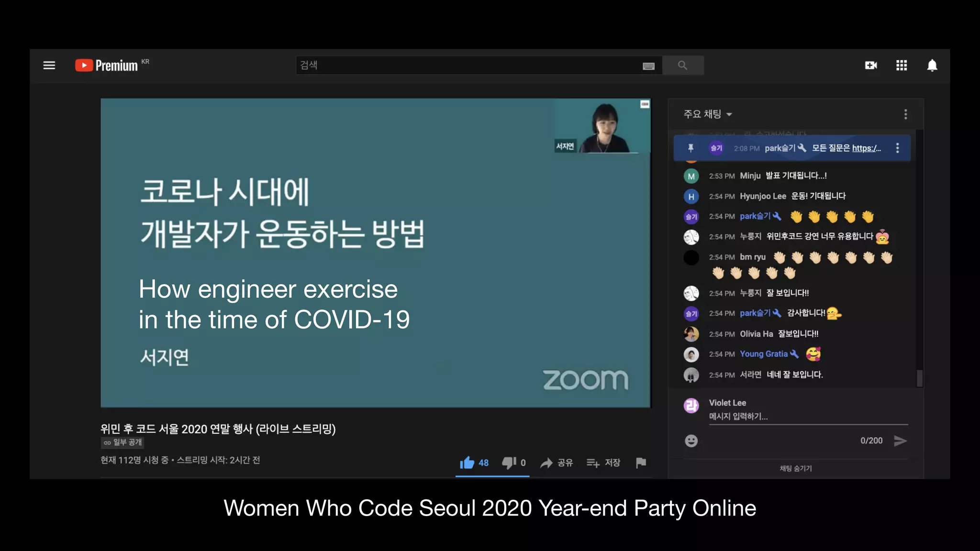Viewport: 980px width, 551px height.
Task: Open pinned message three-dot menu
Action: [897, 148]
